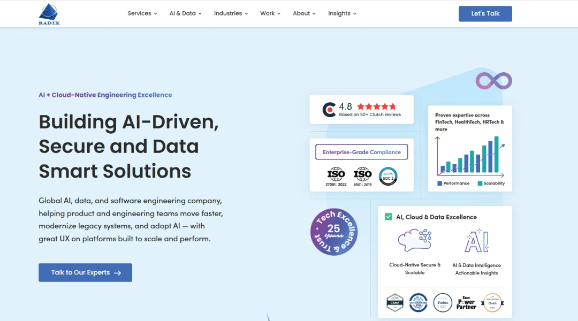
Task: Click the Performance vs Scalability bar chart
Action: (470, 156)
